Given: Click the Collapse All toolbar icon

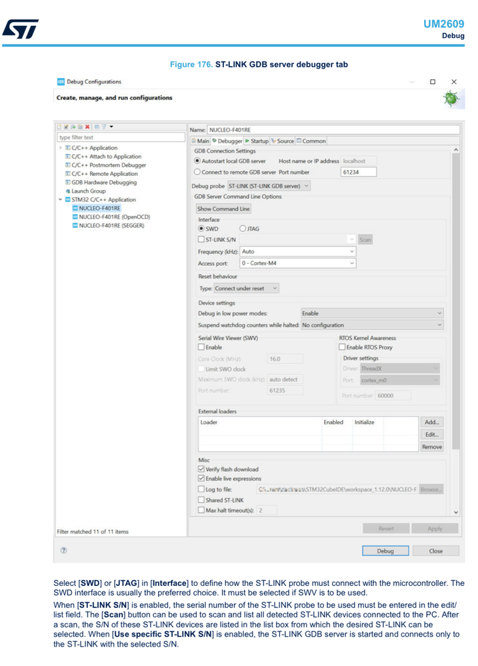Looking at the screenshot, I should pyautogui.click(x=97, y=127).
